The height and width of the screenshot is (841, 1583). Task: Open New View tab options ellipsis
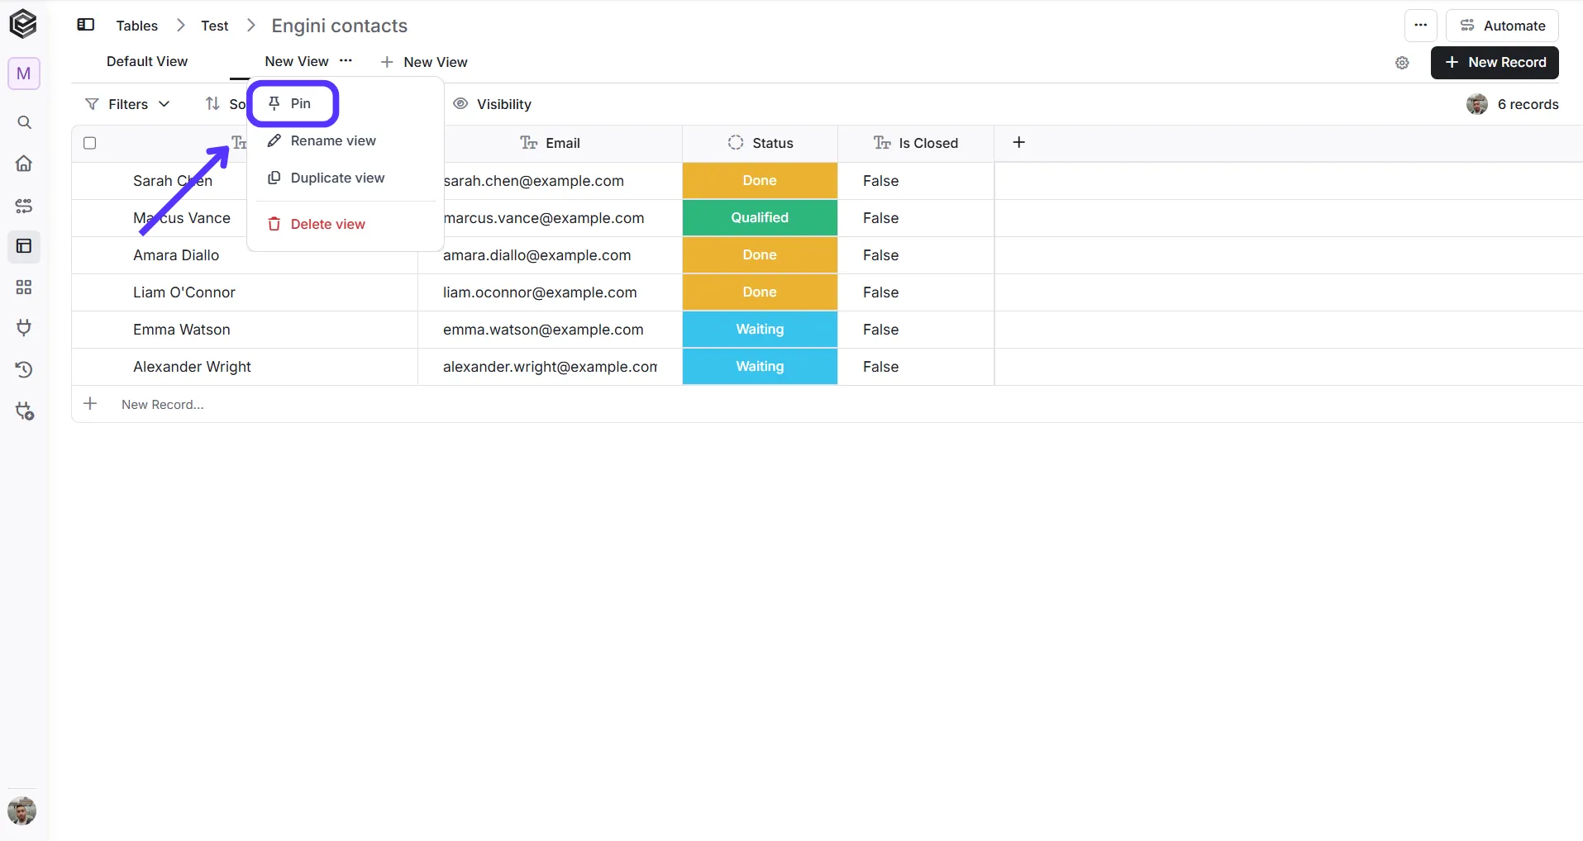(x=346, y=60)
